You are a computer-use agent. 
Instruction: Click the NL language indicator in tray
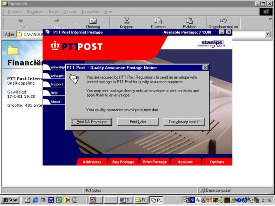[x=192, y=200]
